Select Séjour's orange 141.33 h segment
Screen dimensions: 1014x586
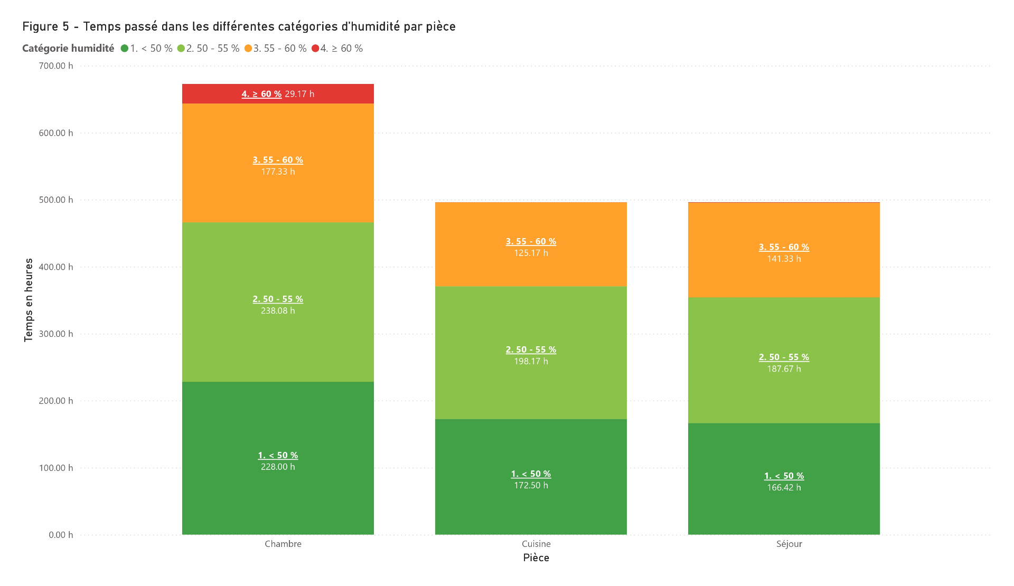(784, 250)
